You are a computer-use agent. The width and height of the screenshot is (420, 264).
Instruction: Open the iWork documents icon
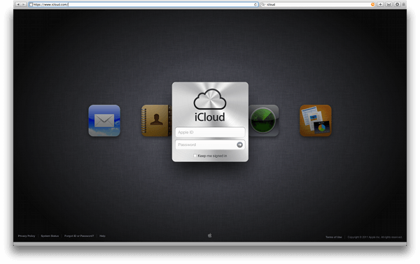pyautogui.click(x=315, y=121)
